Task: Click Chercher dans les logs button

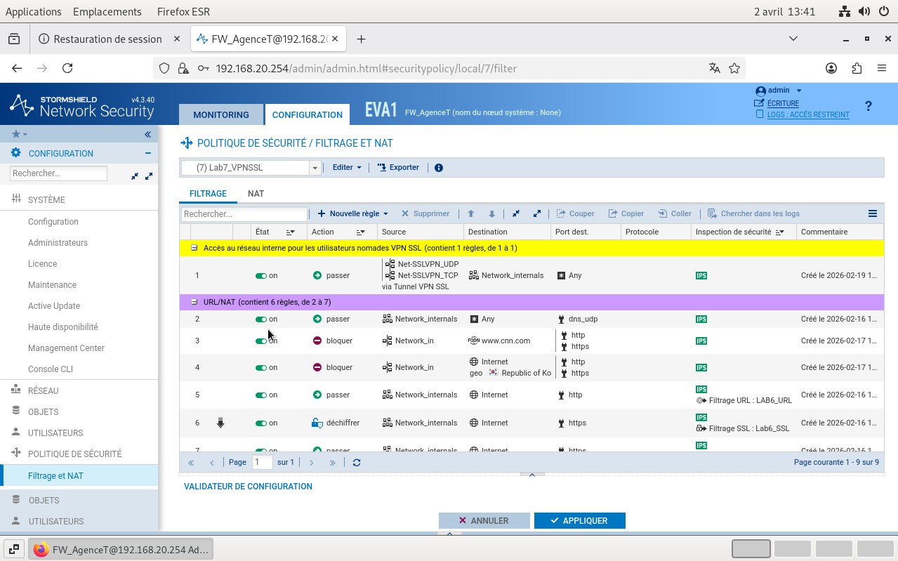Action: click(753, 213)
